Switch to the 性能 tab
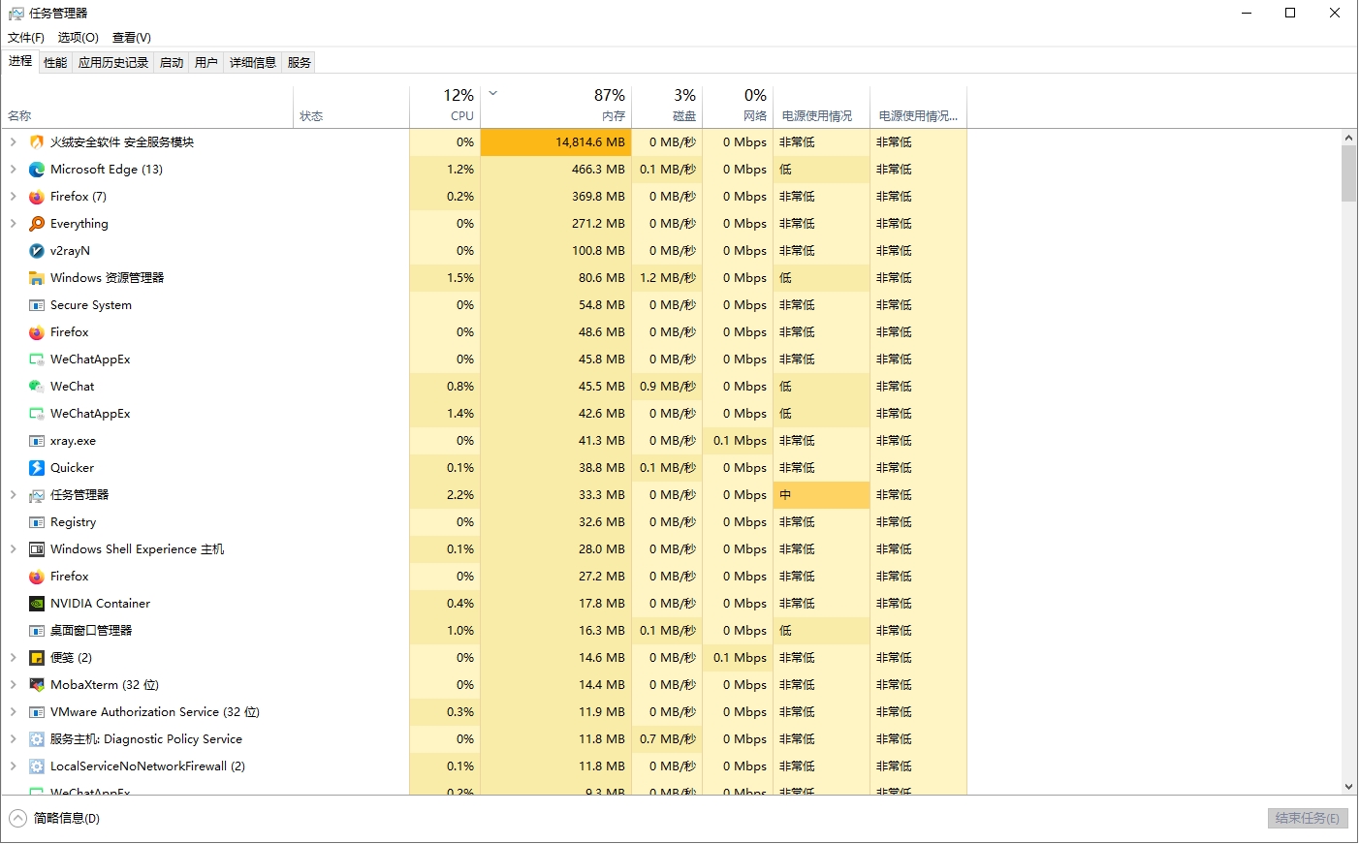1360x844 pixels. [x=55, y=63]
